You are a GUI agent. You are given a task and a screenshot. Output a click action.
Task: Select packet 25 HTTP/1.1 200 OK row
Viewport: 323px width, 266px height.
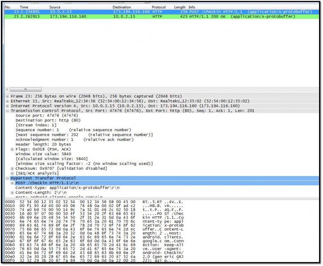tap(162, 16)
